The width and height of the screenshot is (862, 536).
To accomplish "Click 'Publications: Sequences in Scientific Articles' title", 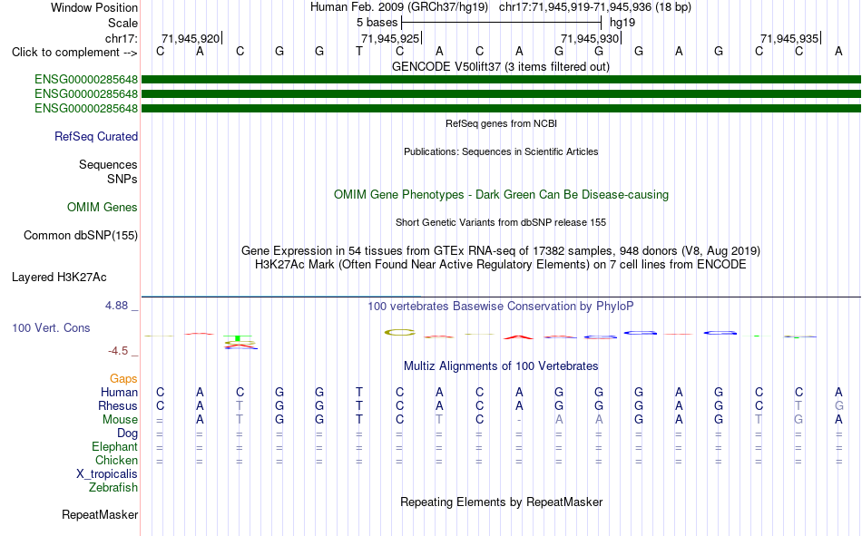I will pyautogui.click(x=501, y=151).
